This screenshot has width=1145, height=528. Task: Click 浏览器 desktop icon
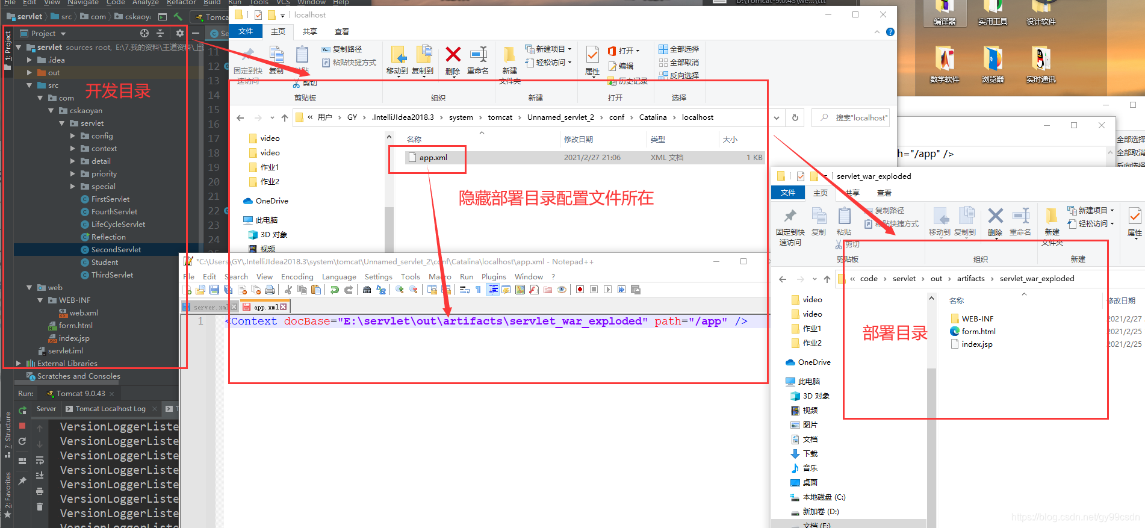click(x=993, y=64)
